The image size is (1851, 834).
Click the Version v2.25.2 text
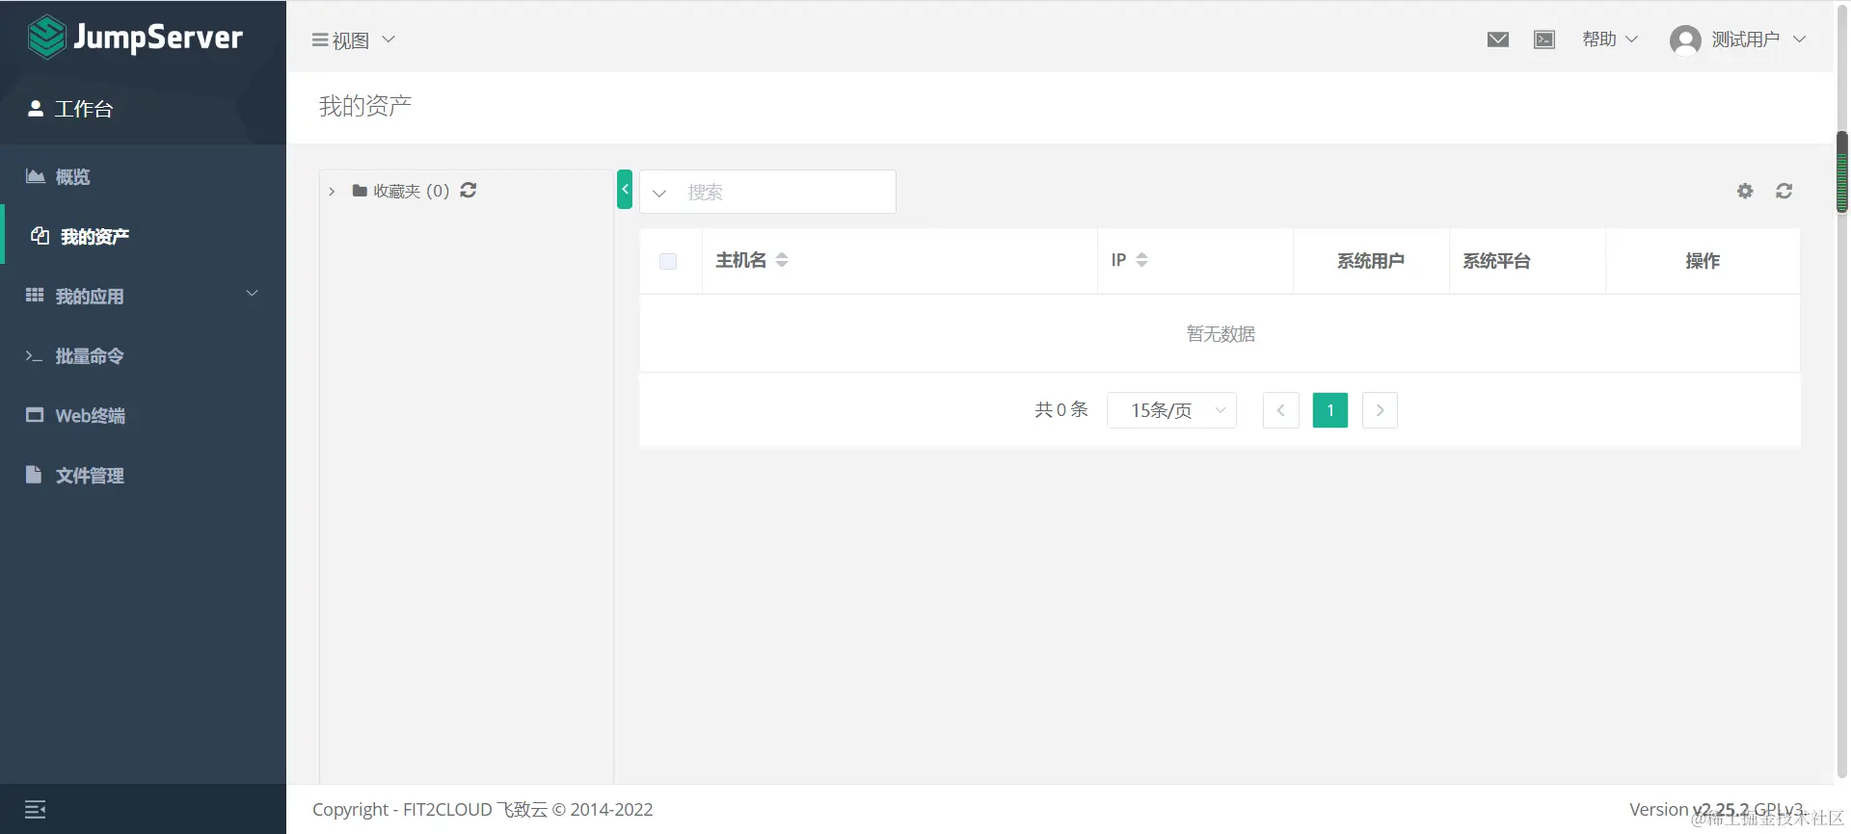[1689, 810]
